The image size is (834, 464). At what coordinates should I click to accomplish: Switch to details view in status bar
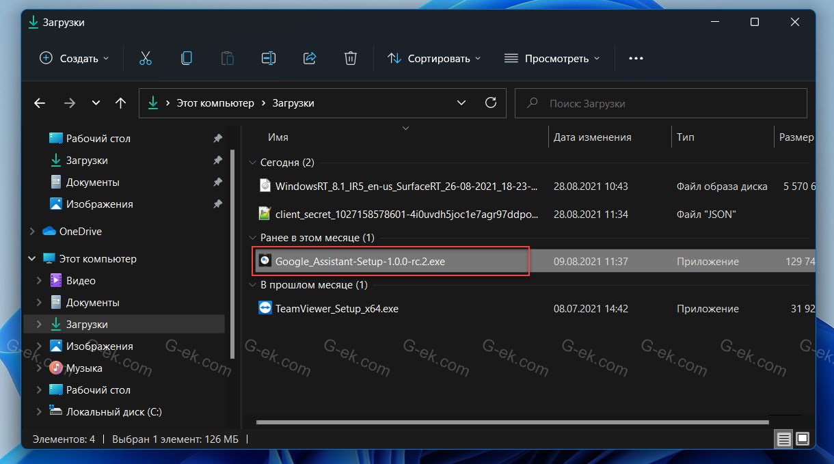pos(783,439)
